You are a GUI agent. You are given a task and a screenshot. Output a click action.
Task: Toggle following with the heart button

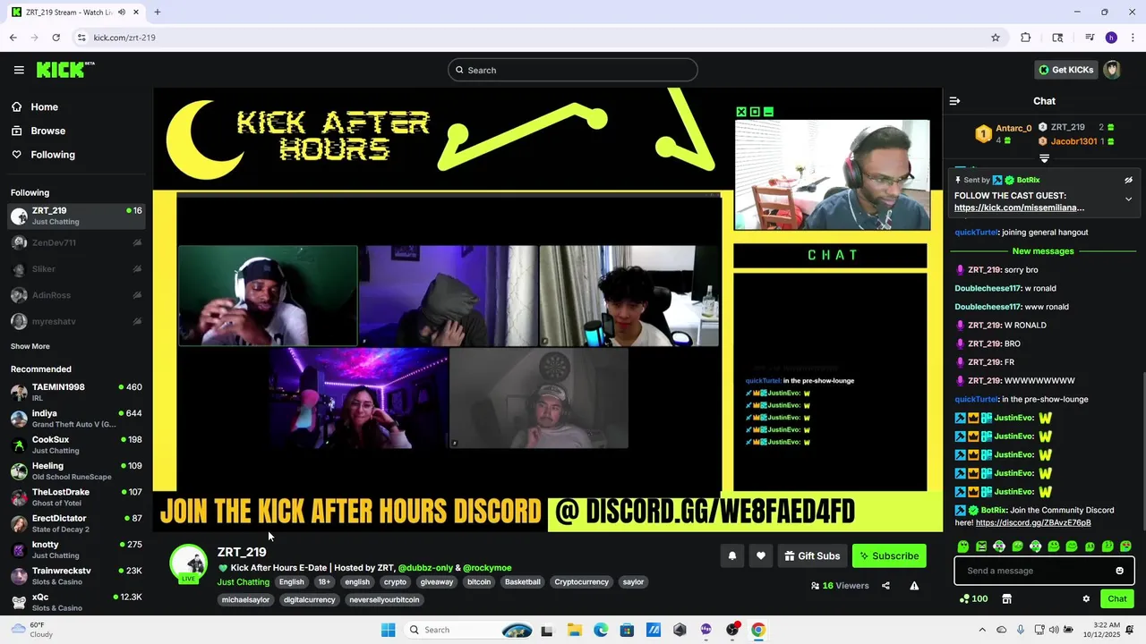760,555
